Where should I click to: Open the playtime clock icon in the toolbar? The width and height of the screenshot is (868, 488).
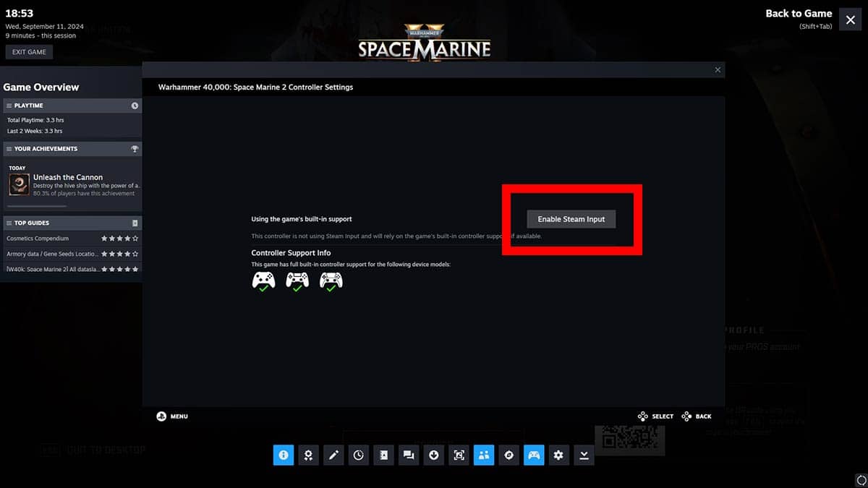(x=359, y=455)
